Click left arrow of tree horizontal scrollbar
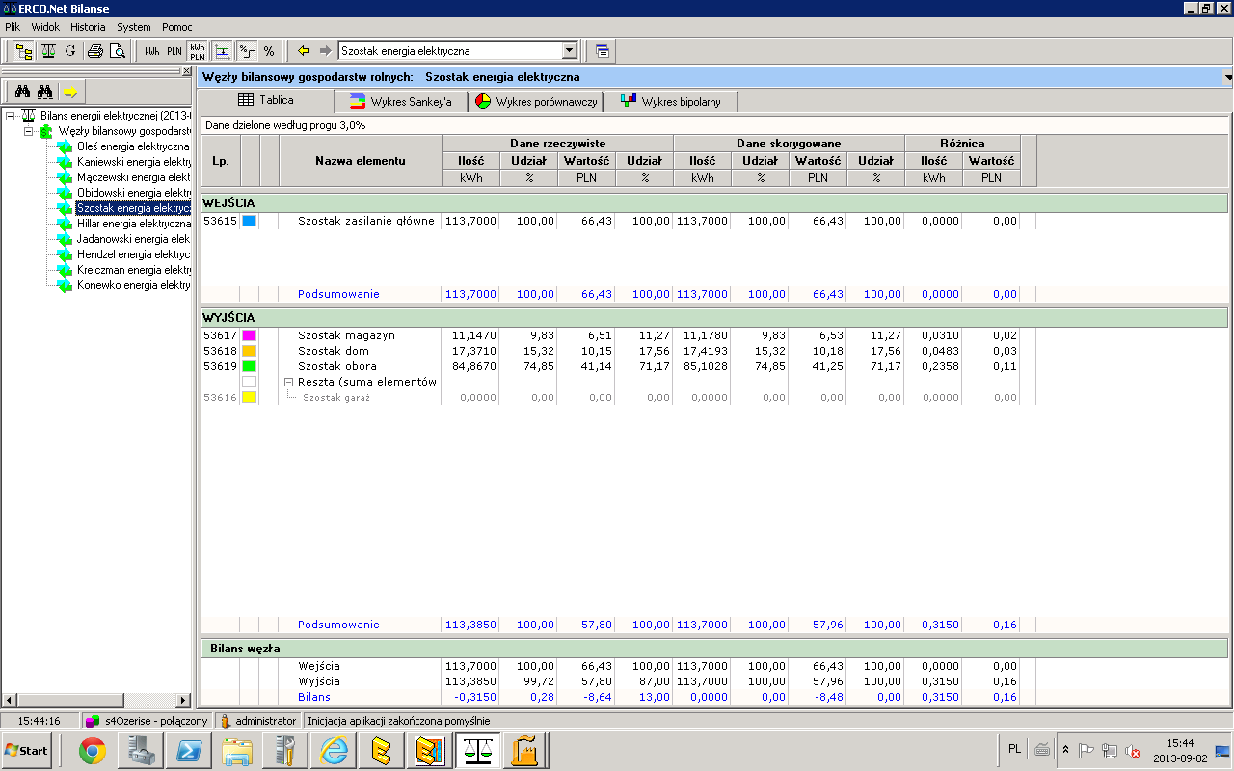This screenshot has height=771, width=1234. click(x=8, y=700)
